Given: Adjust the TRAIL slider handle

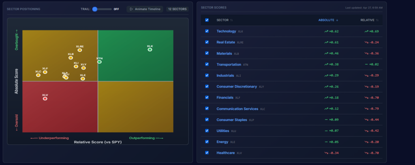Looking at the screenshot, I should click(95, 9).
